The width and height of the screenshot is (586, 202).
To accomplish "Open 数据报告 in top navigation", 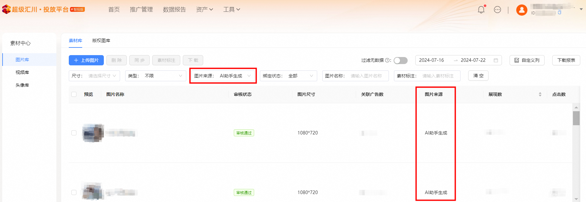I will [x=174, y=10].
